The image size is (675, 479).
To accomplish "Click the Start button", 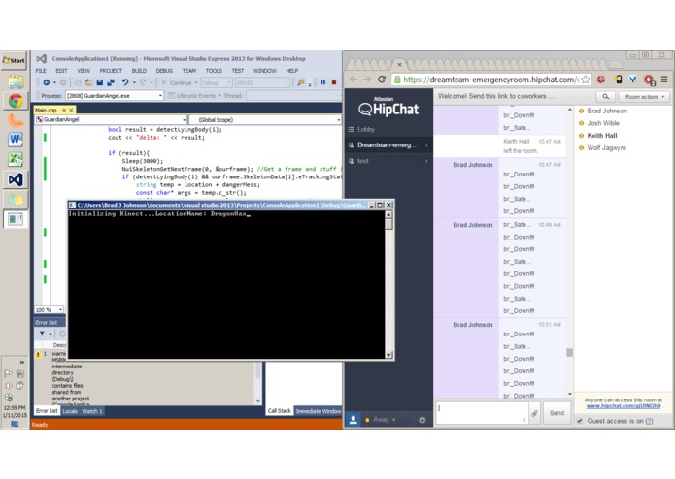I will pos(15,60).
